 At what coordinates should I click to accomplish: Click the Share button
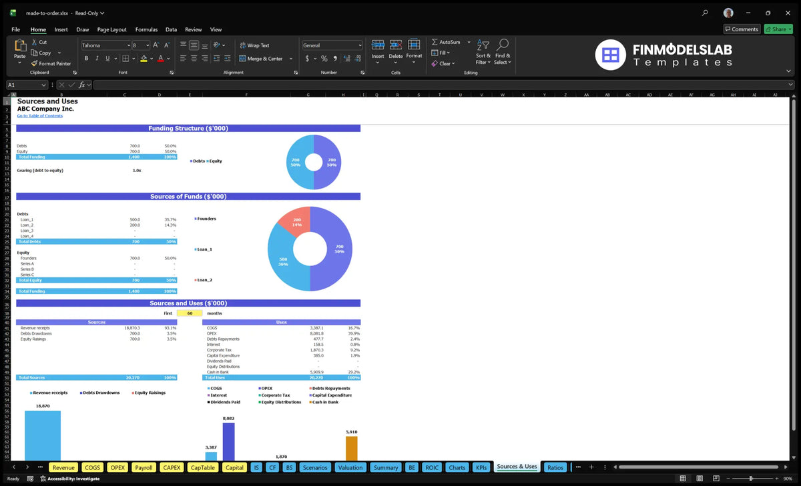778,29
